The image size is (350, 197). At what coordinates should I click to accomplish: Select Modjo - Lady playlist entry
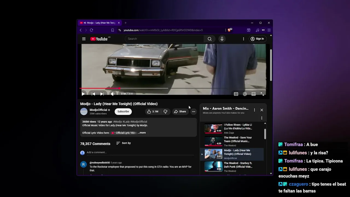(x=232, y=154)
